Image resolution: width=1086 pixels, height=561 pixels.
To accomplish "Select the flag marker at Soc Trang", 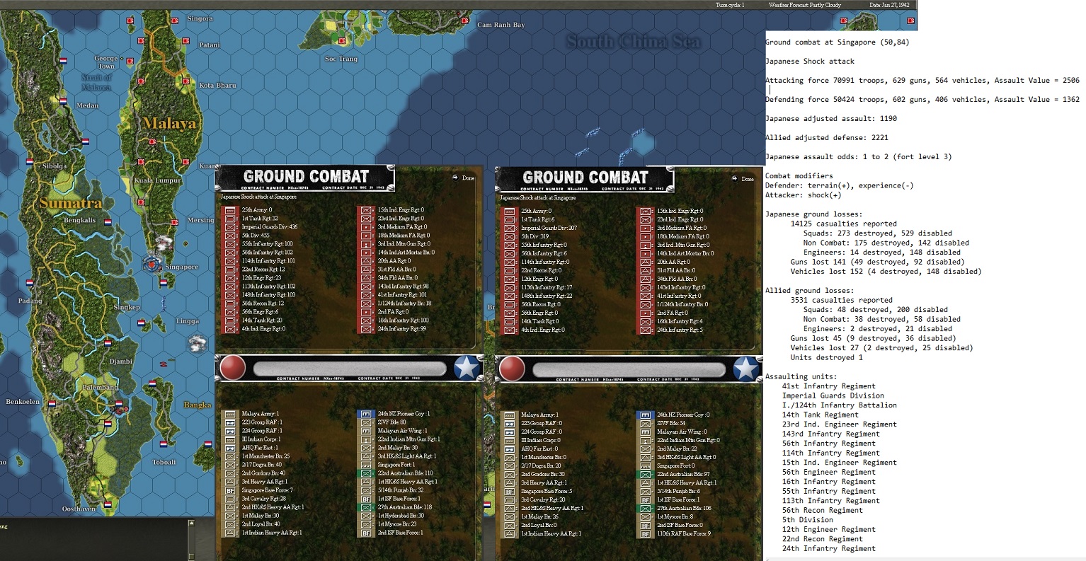I will click(x=343, y=40).
